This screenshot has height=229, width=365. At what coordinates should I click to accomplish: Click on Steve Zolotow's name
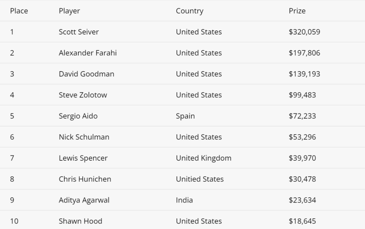pyautogui.click(x=83, y=95)
